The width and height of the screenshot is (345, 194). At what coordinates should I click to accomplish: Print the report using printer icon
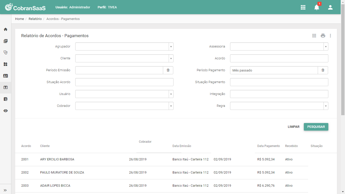click(x=323, y=36)
